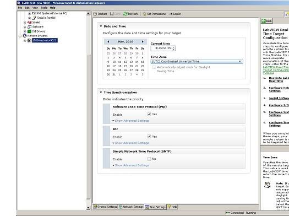The image size is (289, 216).
Task: Open the LabVIEW Real-Time Target Configuration Tutorial link
Action: tap(276, 70)
